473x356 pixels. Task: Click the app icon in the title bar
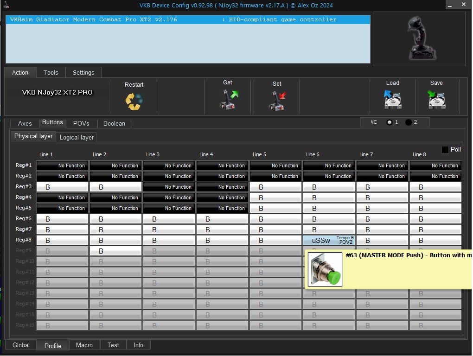coord(6,5)
